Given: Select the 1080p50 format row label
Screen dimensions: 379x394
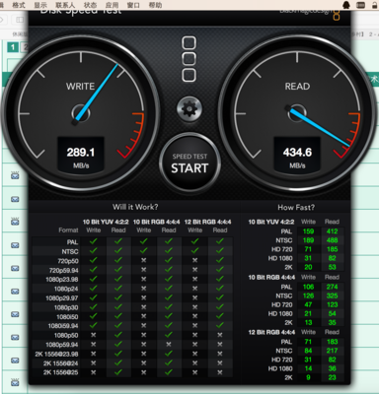Looking at the screenshot, I should [66, 336].
